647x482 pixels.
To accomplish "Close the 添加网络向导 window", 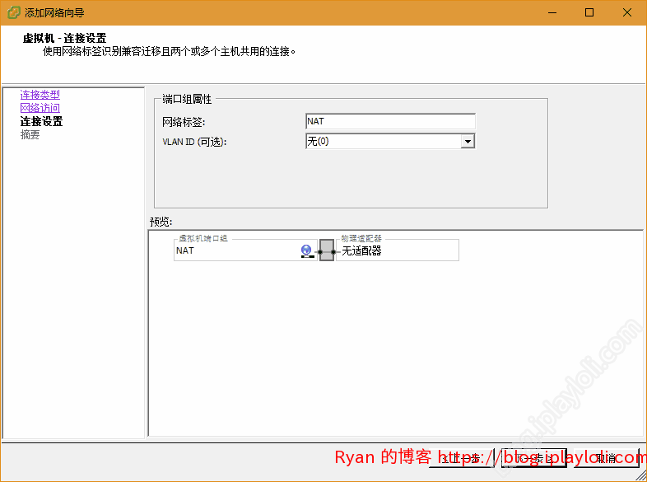I will 627,12.
